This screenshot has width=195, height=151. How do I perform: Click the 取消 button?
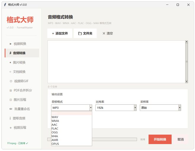click(181, 139)
